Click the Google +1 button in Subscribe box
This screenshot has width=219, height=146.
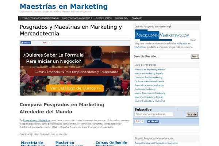click(137, 121)
